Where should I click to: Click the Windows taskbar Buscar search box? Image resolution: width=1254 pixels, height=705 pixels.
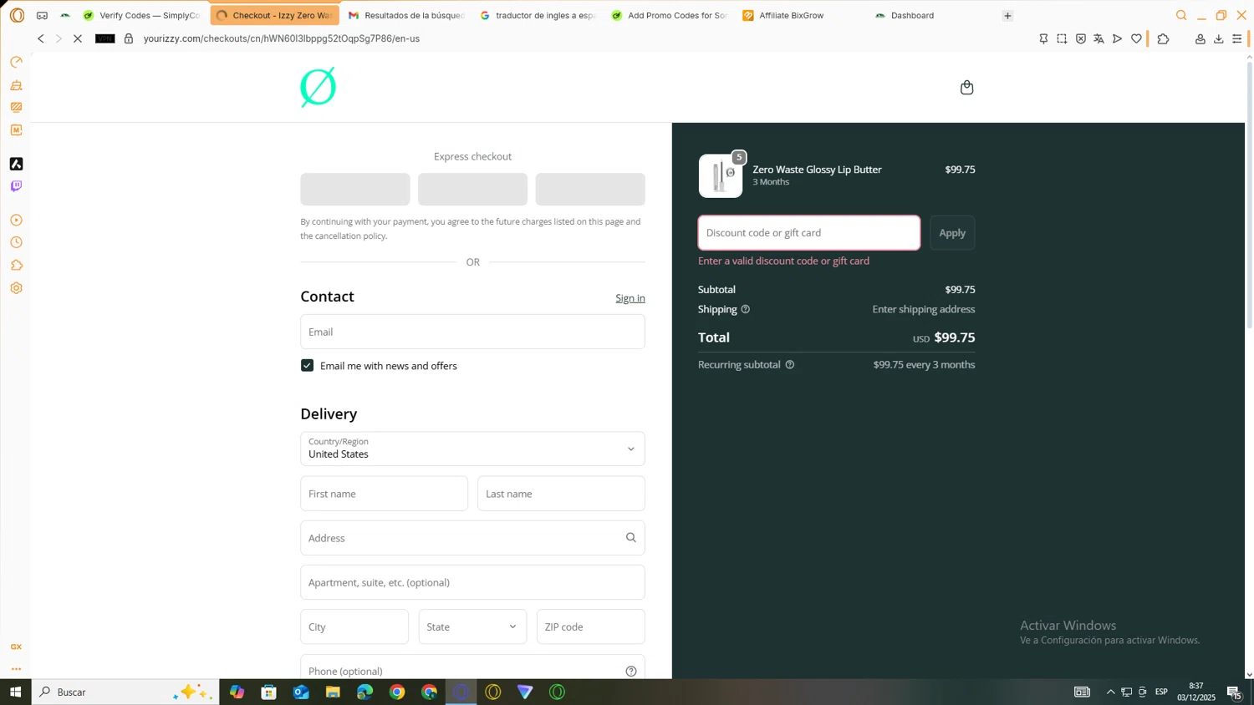[x=125, y=692]
